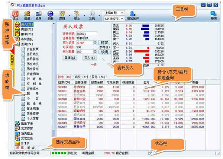
Task: Open dropdown arrow next to 理财
Action: (x=70, y=16)
